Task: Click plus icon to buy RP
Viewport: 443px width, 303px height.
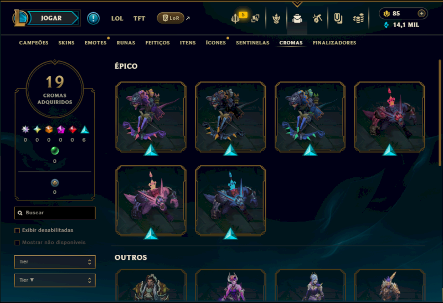Action: pos(421,13)
